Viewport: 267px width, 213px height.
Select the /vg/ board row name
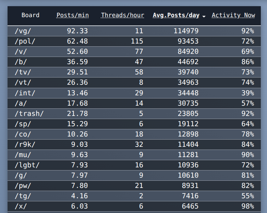point(23,31)
